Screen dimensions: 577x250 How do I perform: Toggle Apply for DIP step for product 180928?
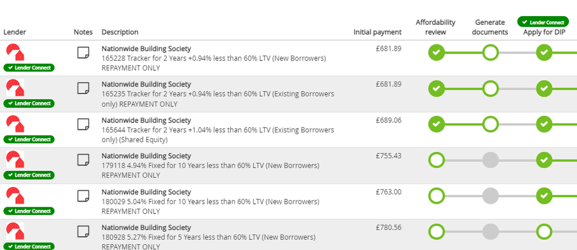pos(543,232)
